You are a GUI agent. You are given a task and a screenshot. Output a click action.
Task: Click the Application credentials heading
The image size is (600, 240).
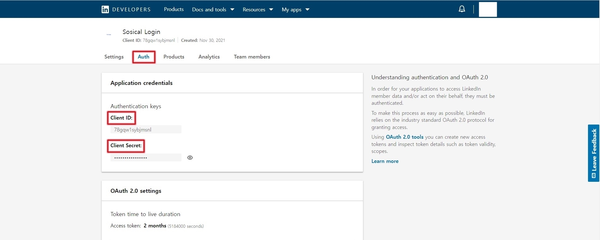tap(141, 83)
